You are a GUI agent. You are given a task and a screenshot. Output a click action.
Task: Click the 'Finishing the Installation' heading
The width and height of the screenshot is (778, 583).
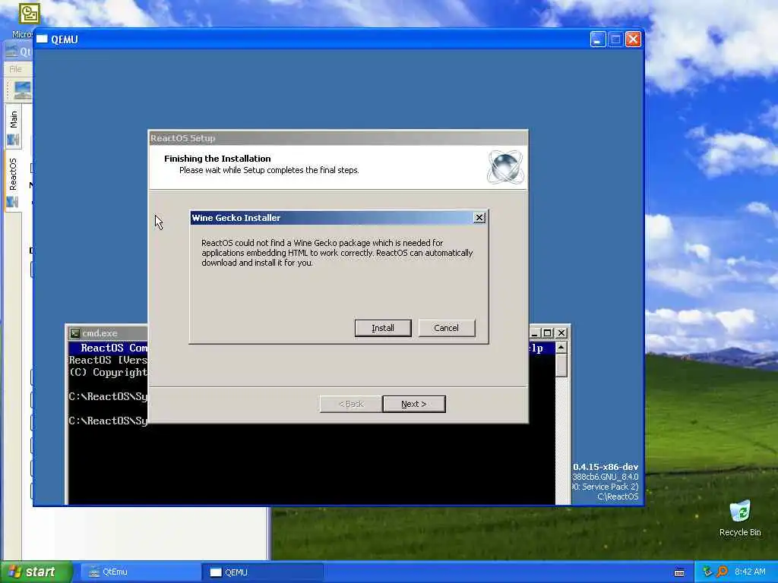(217, 159)
